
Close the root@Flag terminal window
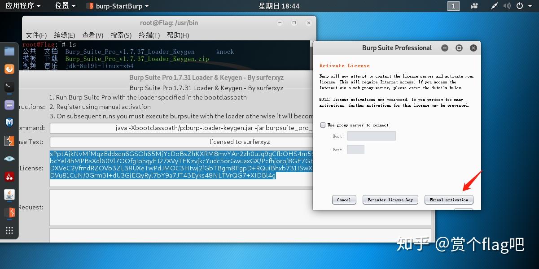(308, 23)
